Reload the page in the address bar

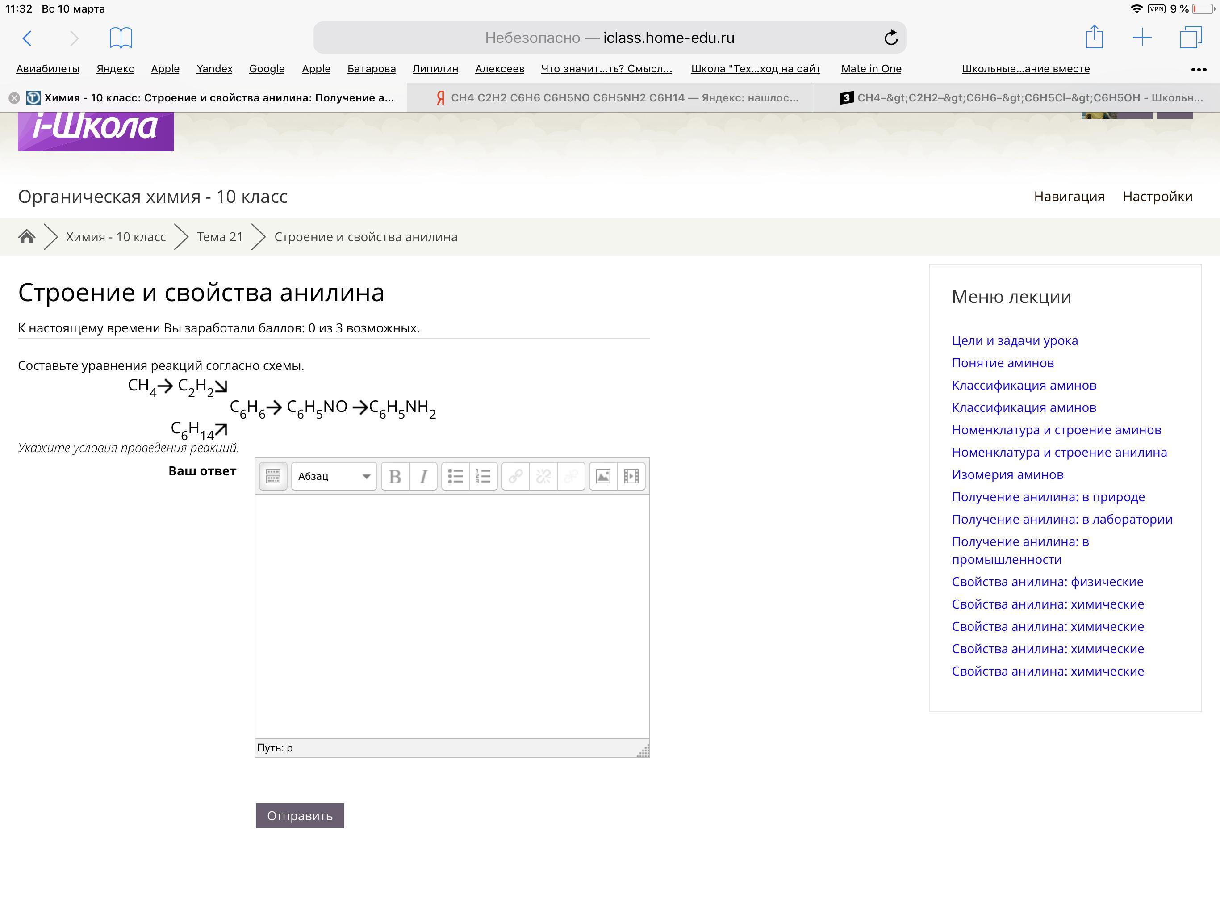pyautogui.click(x=891, y=38)
